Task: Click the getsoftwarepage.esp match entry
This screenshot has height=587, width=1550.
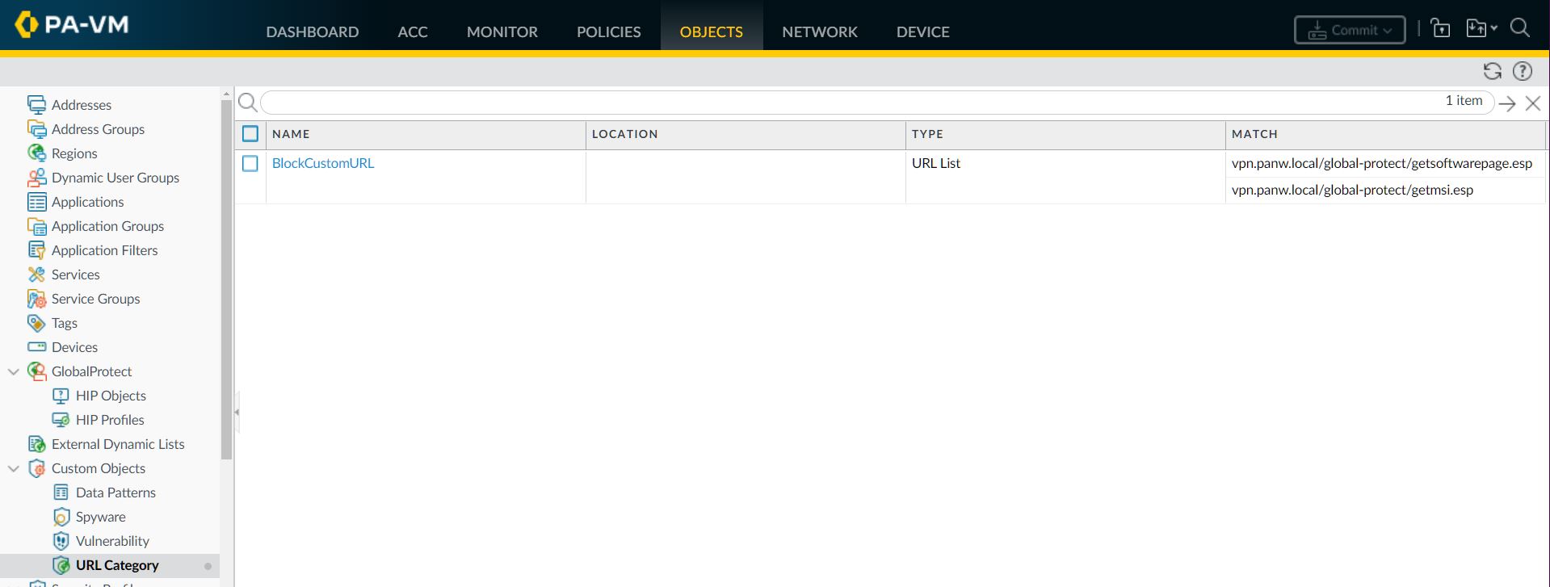Action: (x=1382, y=163)
